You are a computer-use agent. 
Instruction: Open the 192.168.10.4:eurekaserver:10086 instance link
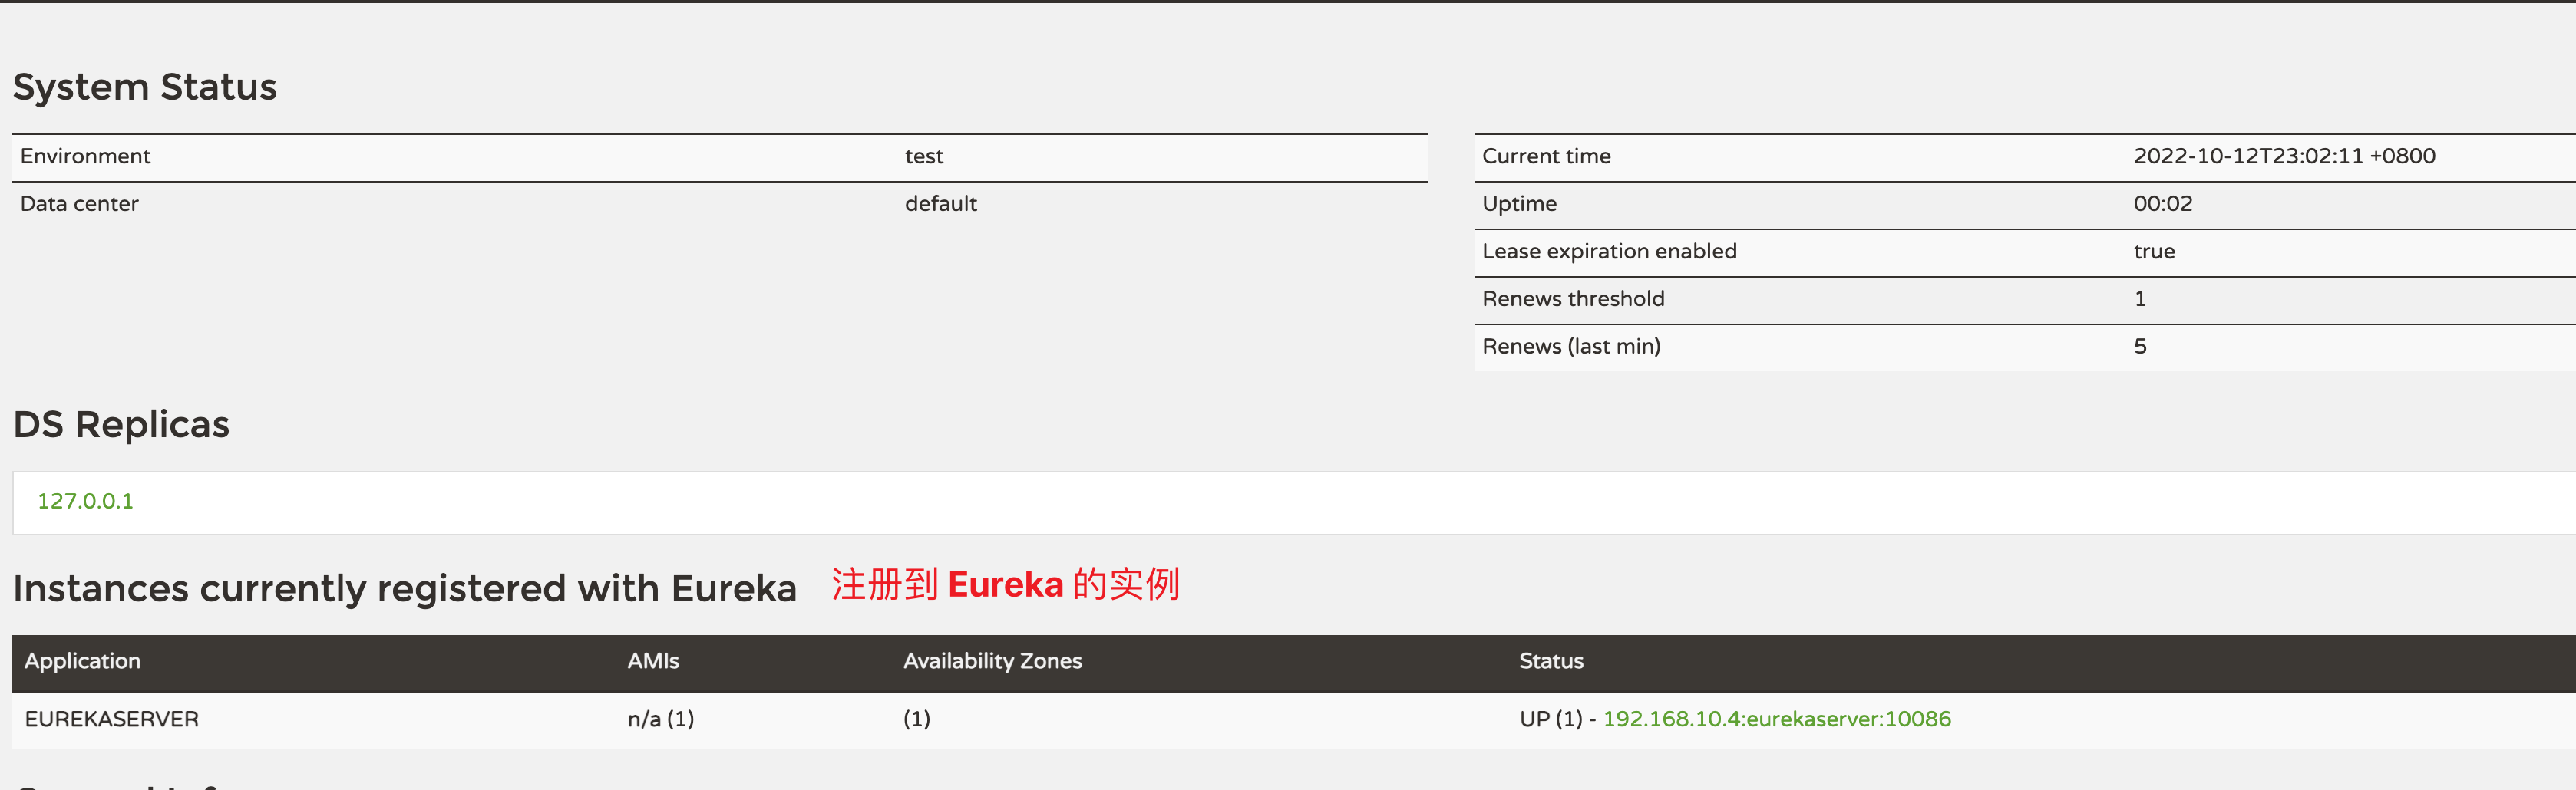(1776, 719)
